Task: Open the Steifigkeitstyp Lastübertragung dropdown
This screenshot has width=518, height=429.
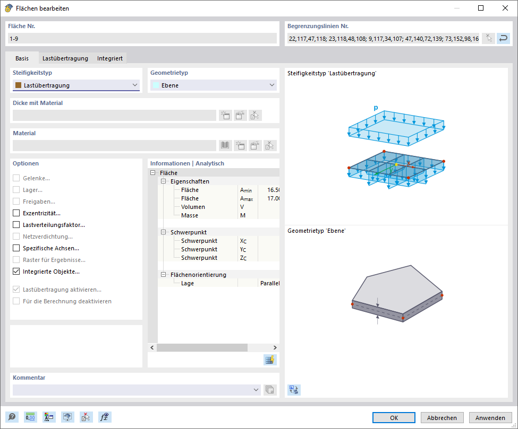Action: pos(76,85)
